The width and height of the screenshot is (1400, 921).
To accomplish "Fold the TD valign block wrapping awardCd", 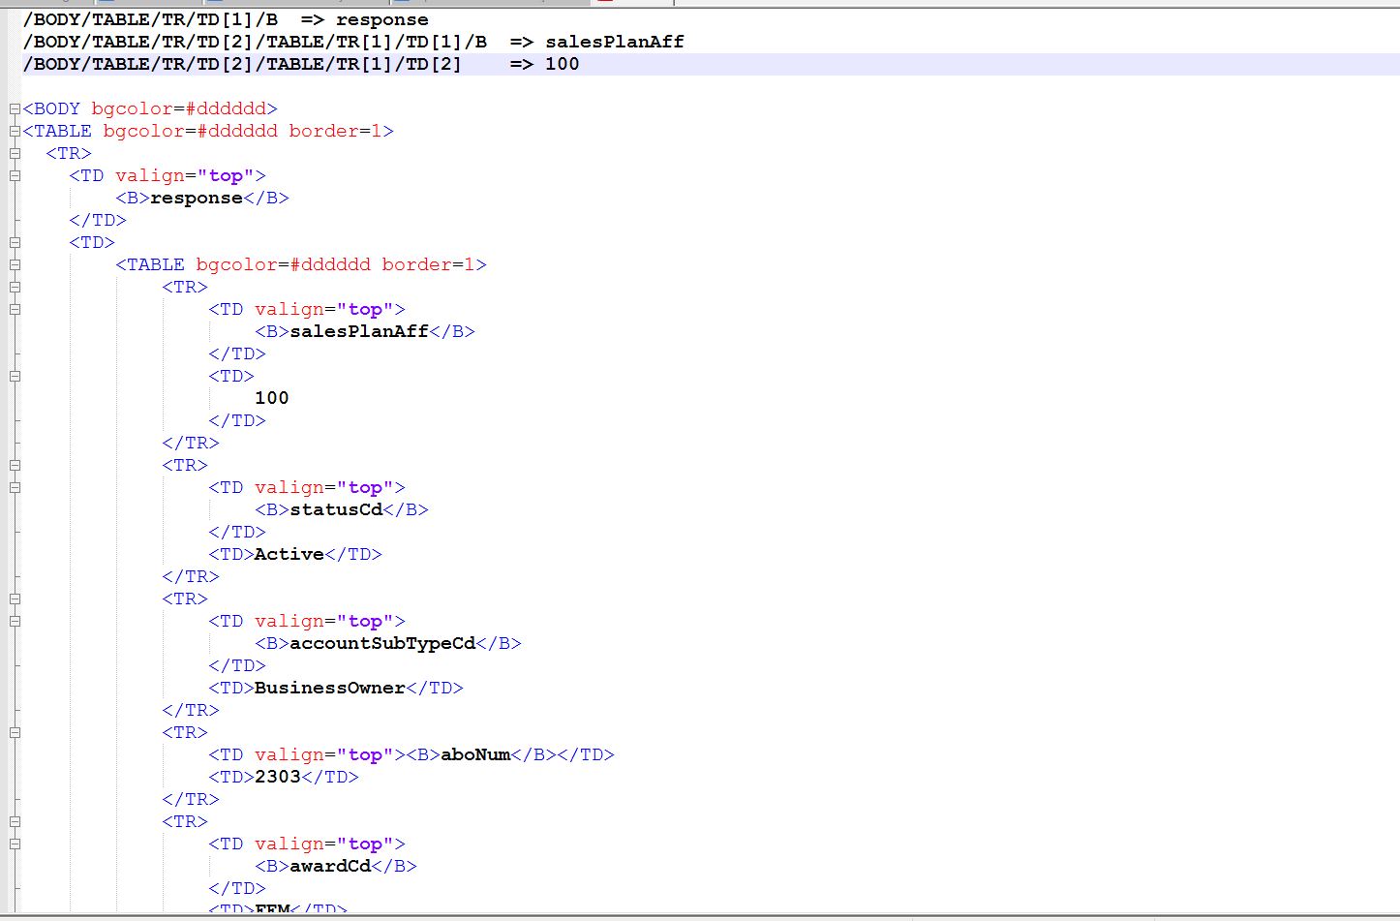I will (x=15, y=844).
